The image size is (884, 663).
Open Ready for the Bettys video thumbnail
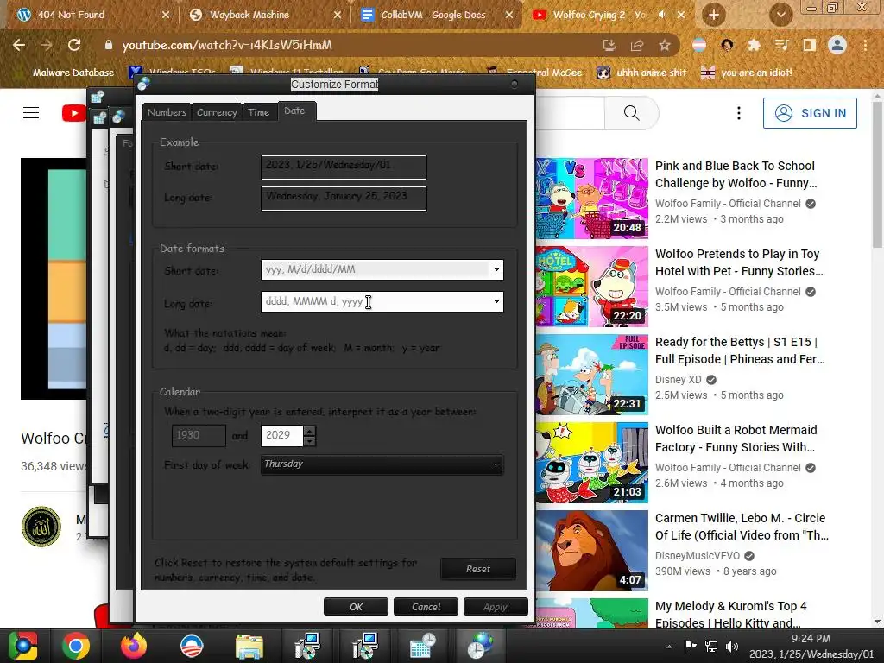pos(592,375)
